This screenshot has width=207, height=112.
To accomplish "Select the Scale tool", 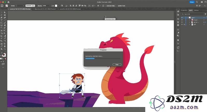I will point(5,28).
